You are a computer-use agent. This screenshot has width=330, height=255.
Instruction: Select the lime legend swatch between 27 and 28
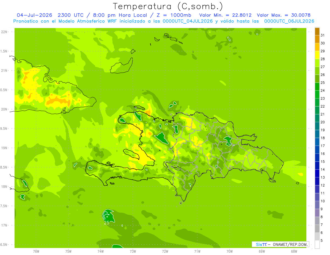tap(317, 63)
